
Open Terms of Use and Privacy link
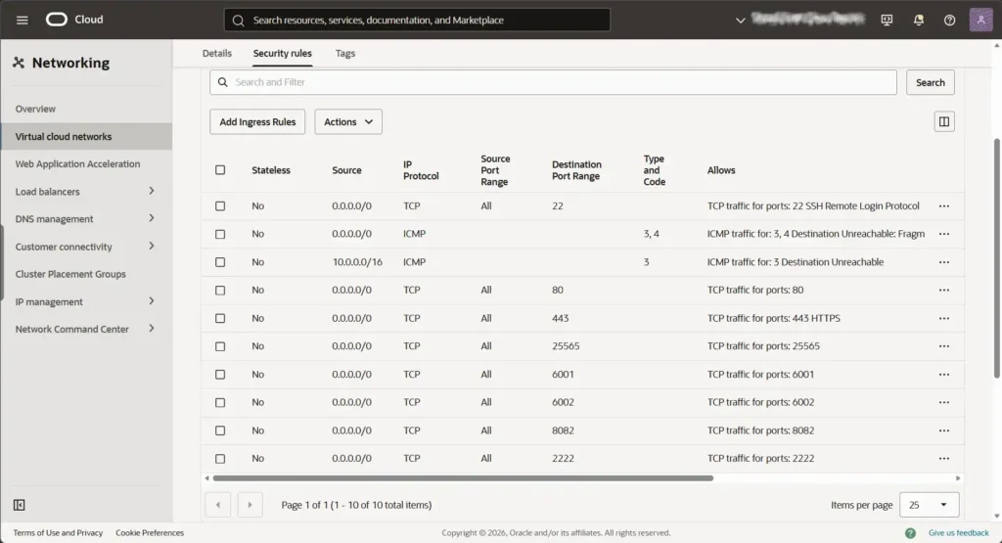point(58,533)
